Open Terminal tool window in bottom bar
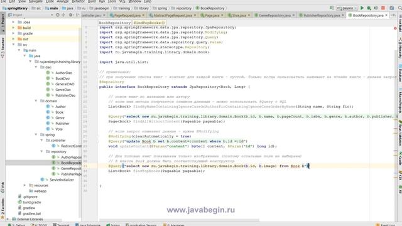The height and width of the screenshot is (226, 402). coord(61,225)
